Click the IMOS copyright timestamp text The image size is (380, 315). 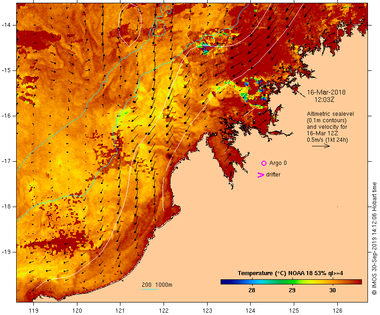coord(374,239)
